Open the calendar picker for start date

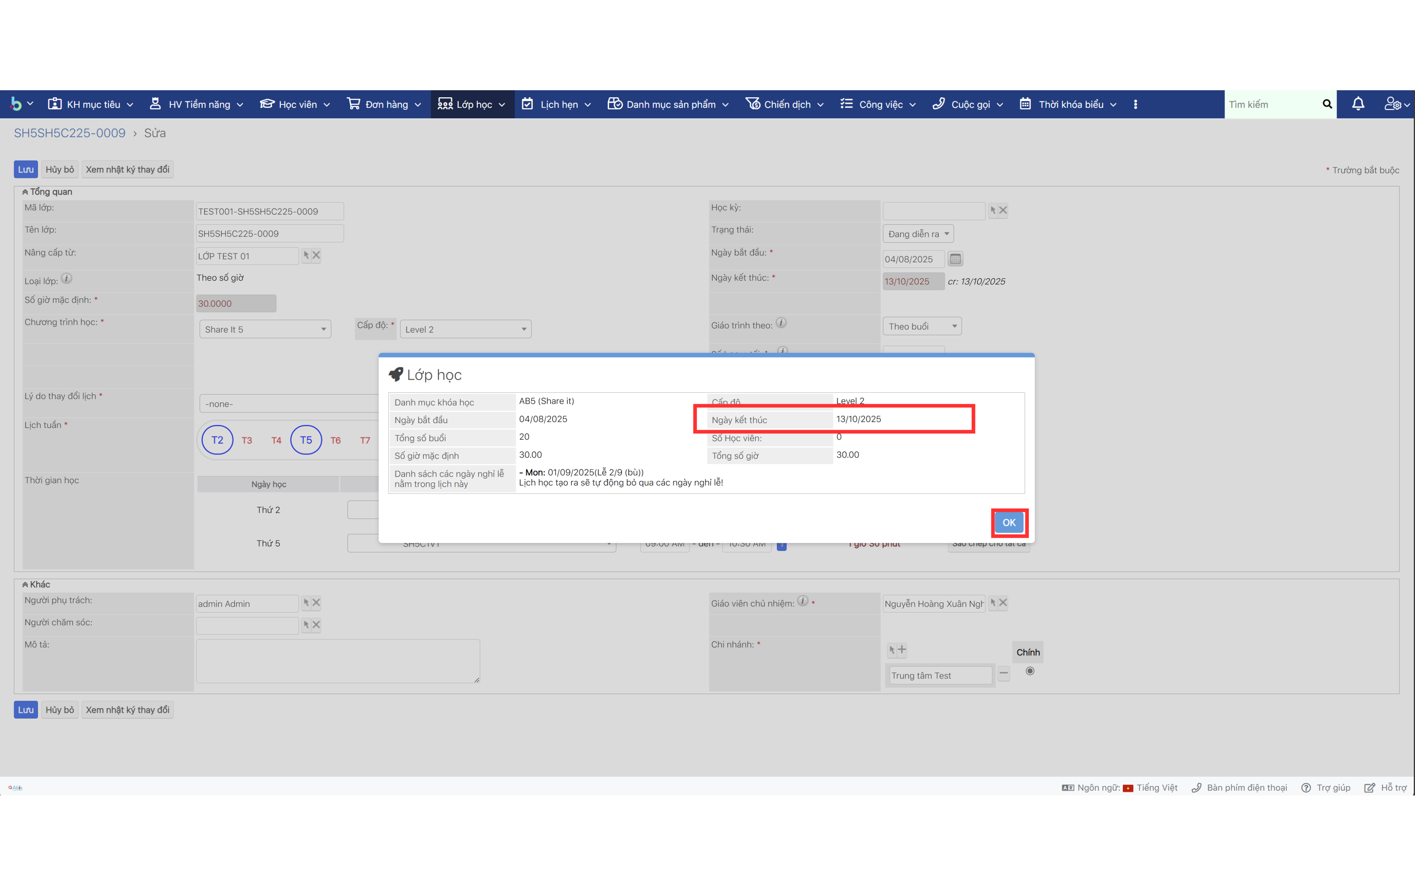955,259
